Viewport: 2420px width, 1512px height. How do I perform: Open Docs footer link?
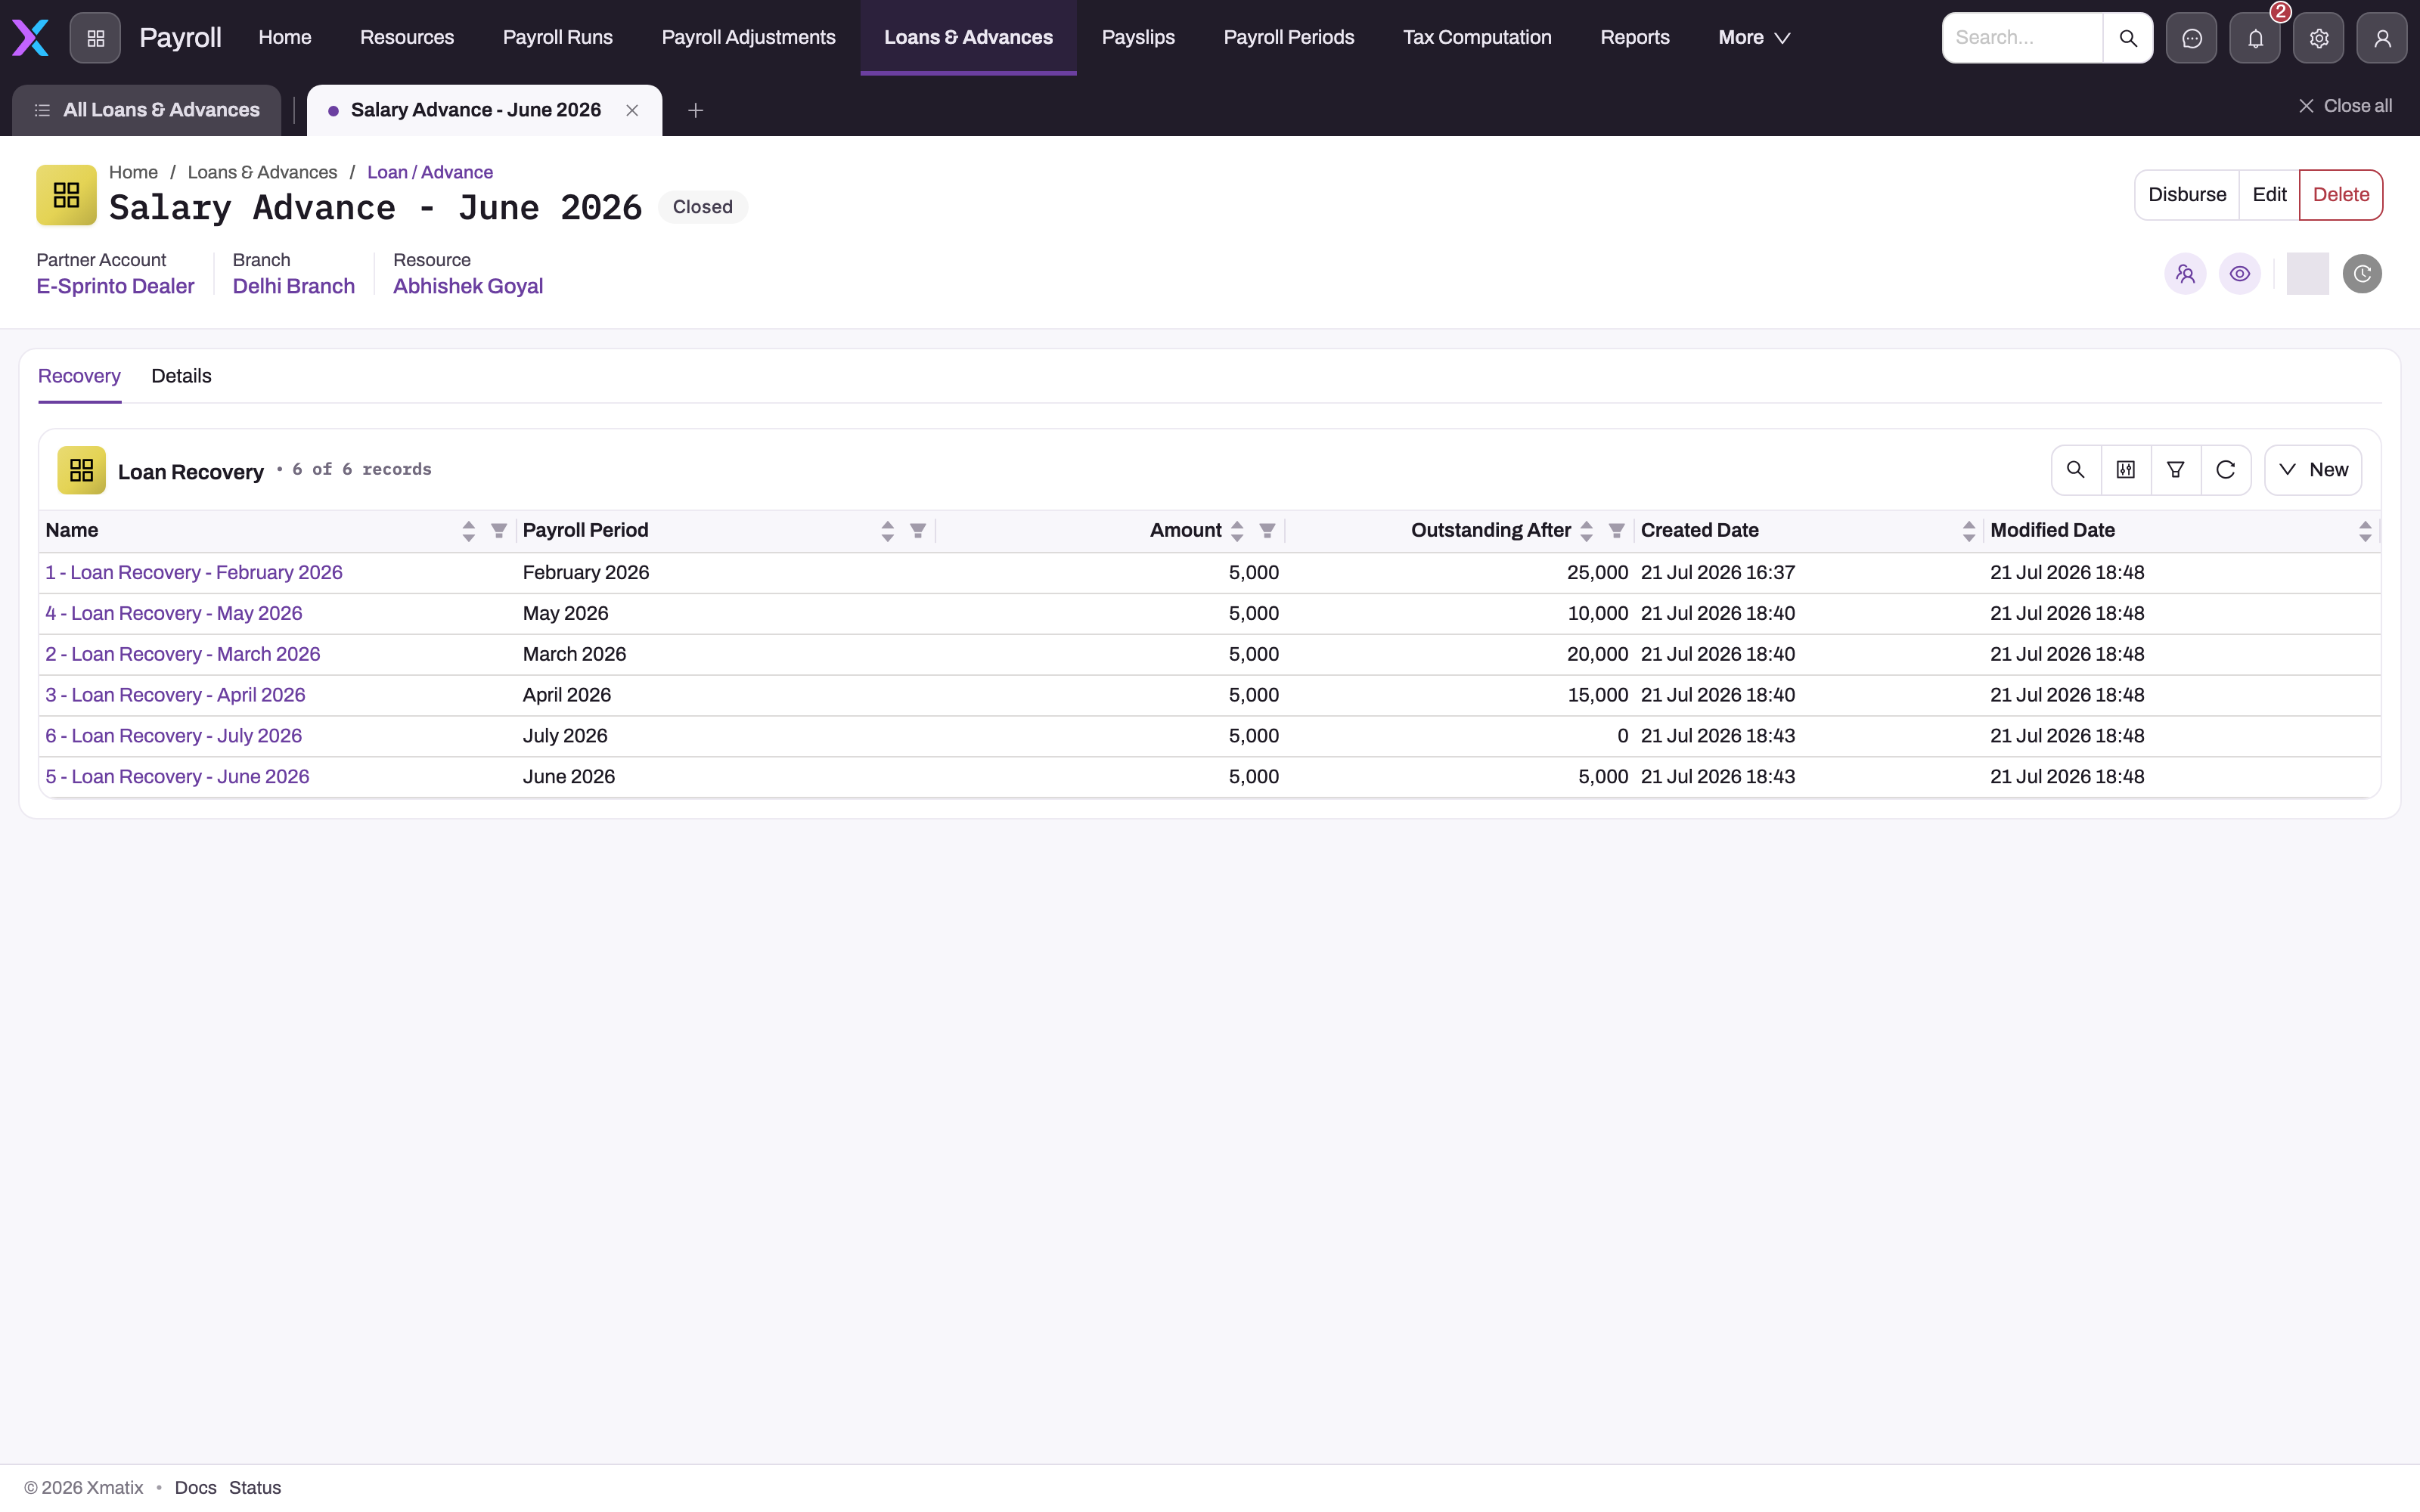195,1488
